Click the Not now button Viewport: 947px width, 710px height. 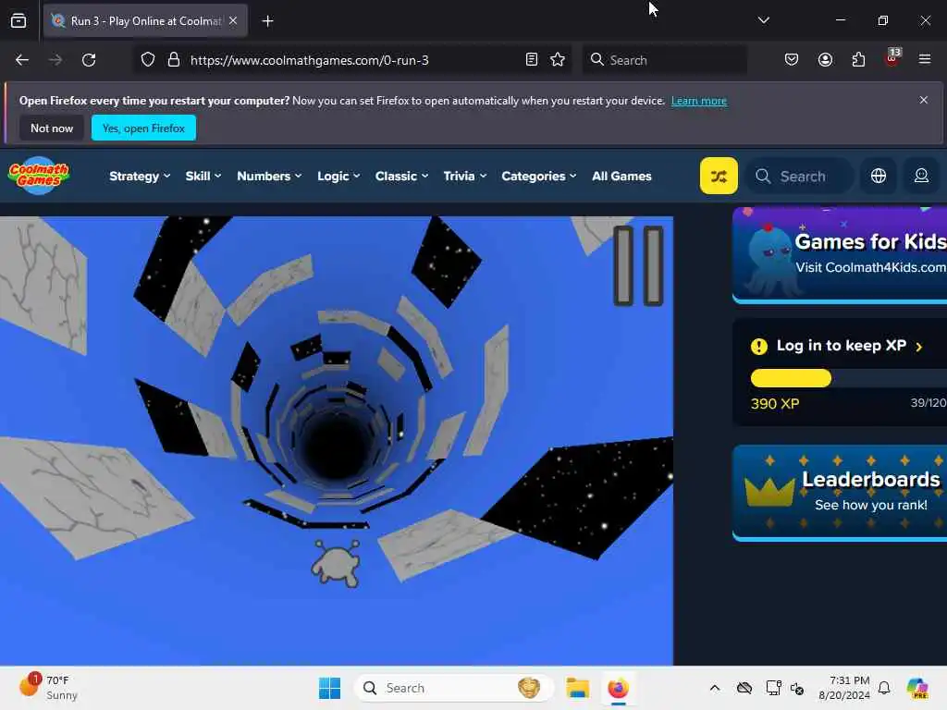coord(52,128)
